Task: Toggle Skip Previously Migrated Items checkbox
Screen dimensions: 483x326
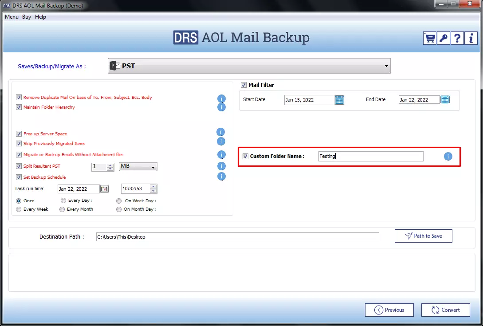Action: pos(19,144)
